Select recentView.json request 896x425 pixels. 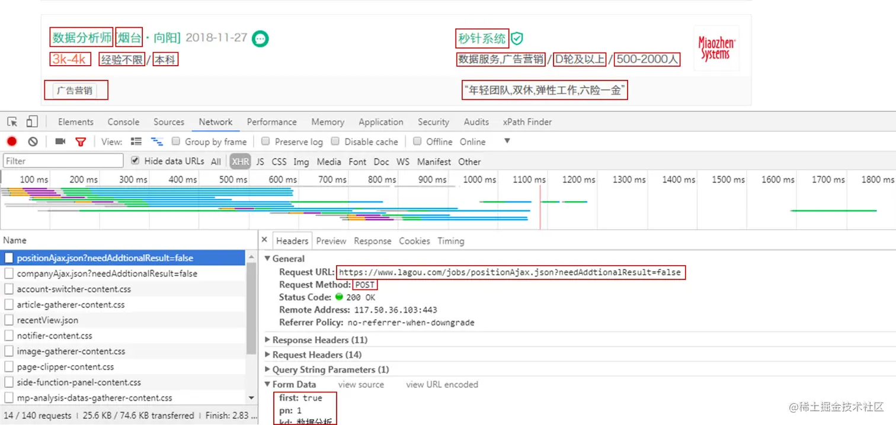[123, 320]
